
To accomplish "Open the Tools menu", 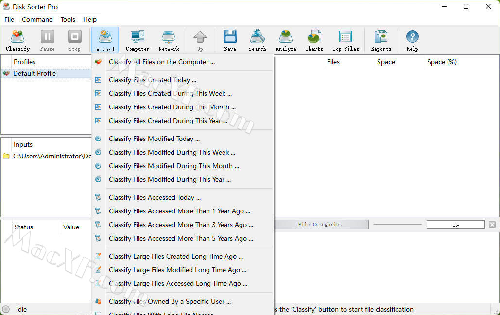I will click(x=68, y=19).
